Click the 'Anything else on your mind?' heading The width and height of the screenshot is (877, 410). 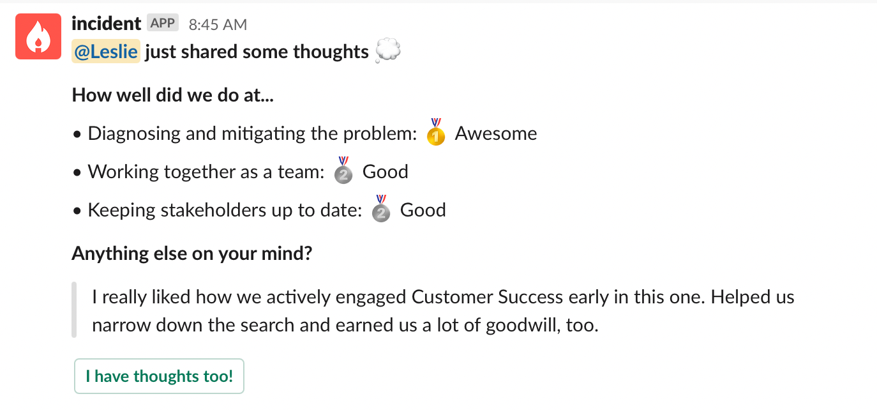pyautogui.click(x=192, y=254)
